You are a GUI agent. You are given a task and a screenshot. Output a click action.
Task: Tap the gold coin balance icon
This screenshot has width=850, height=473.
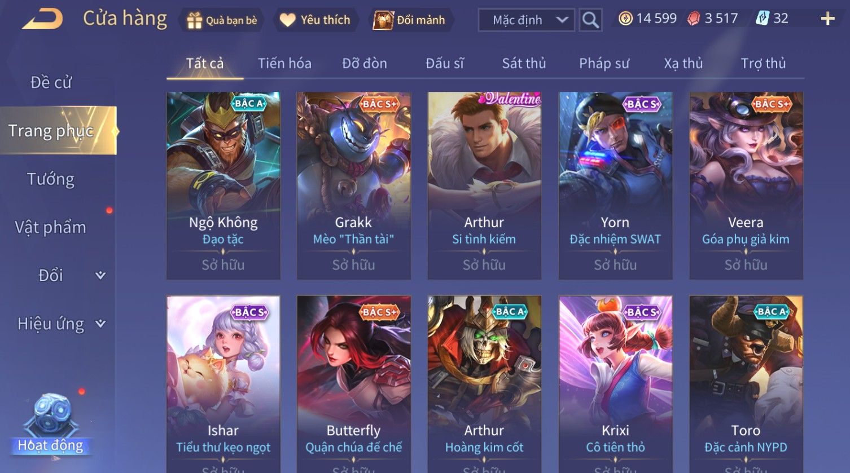(625, 19)
